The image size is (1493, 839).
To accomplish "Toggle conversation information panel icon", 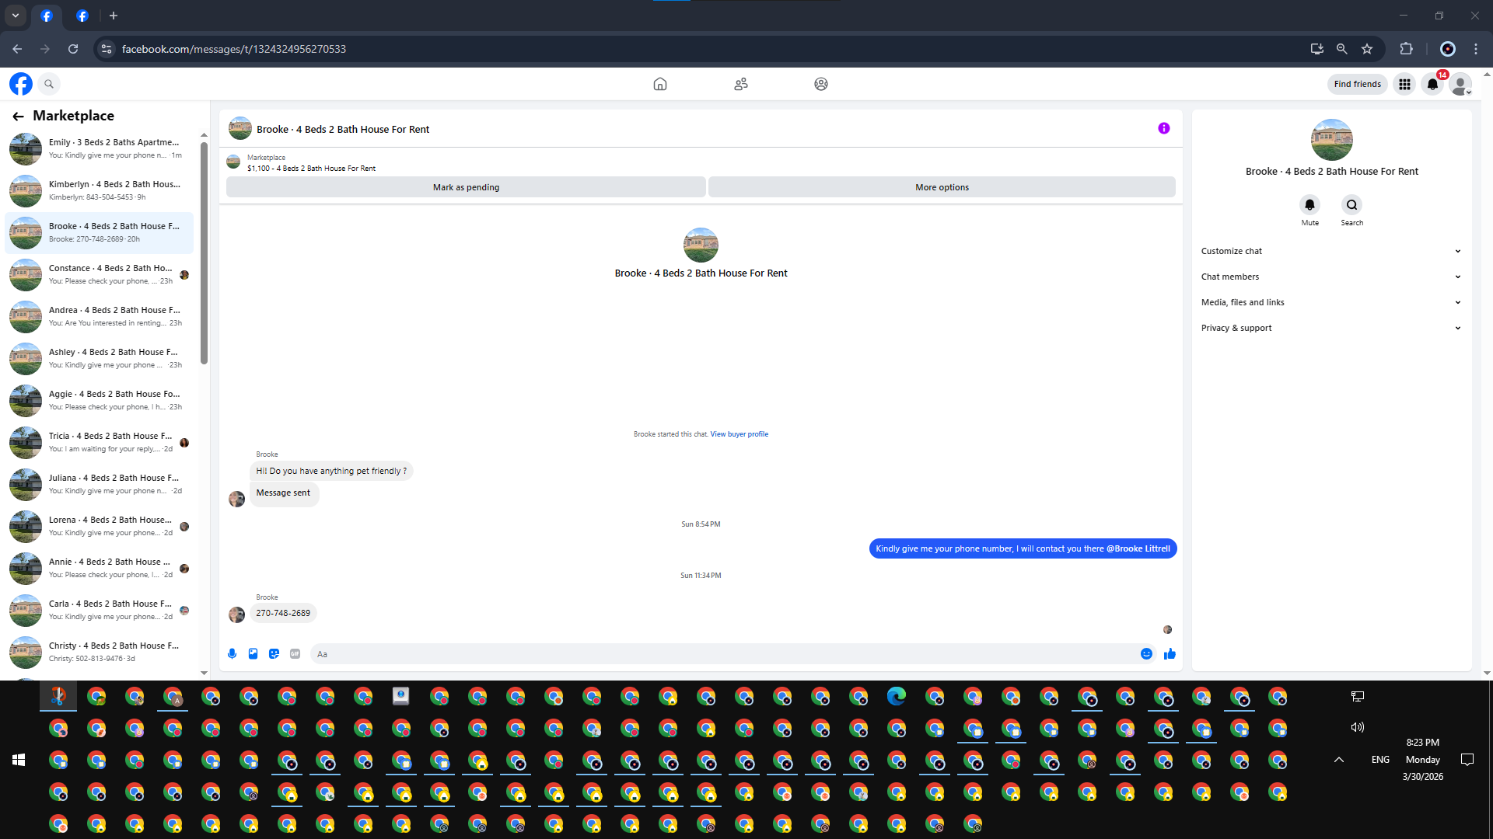I will click(x=1163, y=129).
